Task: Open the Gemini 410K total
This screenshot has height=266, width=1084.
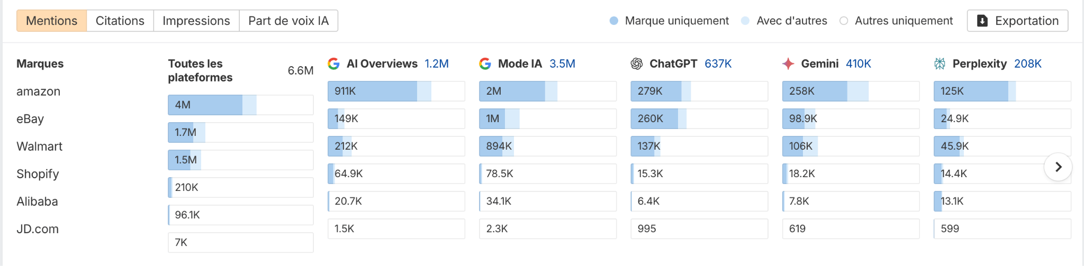Action: 859,63
